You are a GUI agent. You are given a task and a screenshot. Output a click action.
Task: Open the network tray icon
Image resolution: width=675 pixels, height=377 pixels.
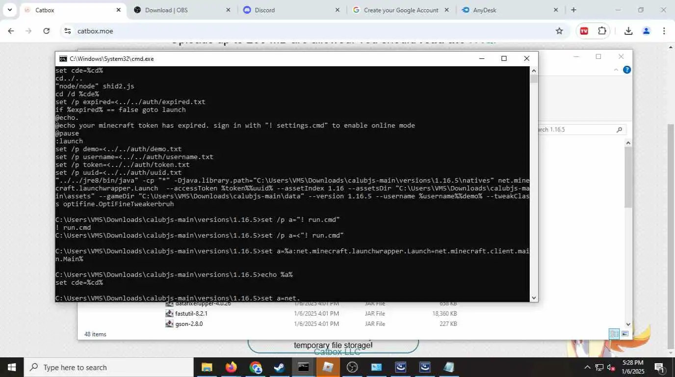599,367
